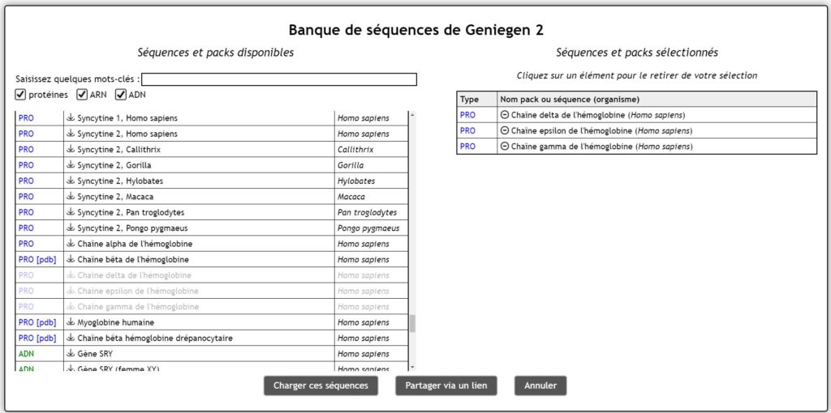Remove Chaîne epsilon using its minus icon
Image resolution: width=831 pixels, height=413 pixels.
click(x=504, y=130)
